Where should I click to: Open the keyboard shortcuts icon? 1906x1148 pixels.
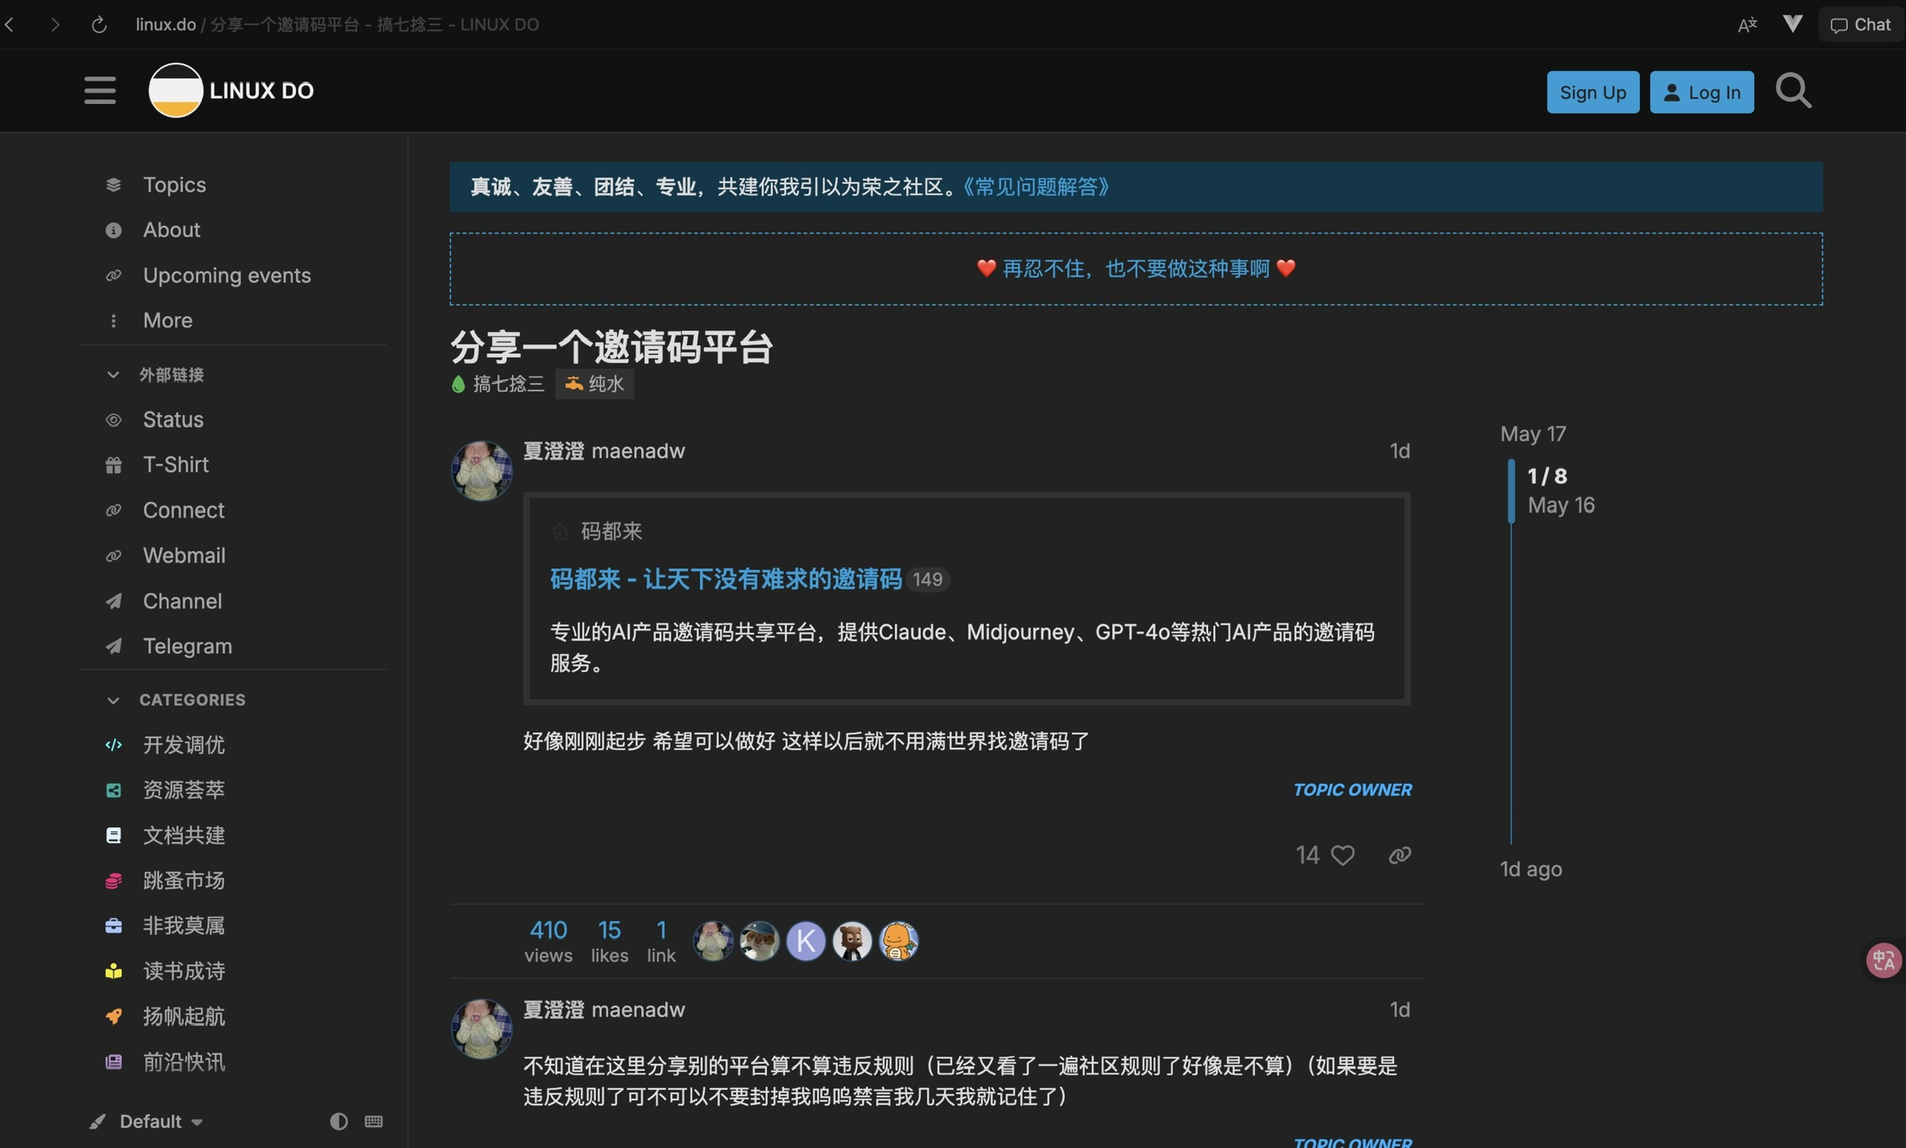point(374,1121)
